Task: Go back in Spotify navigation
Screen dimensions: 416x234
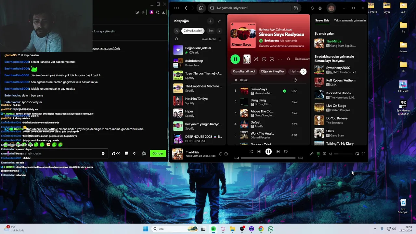Action: (186, 8)
